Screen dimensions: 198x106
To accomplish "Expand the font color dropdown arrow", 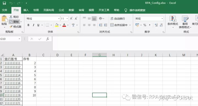I will click(68, 25).
